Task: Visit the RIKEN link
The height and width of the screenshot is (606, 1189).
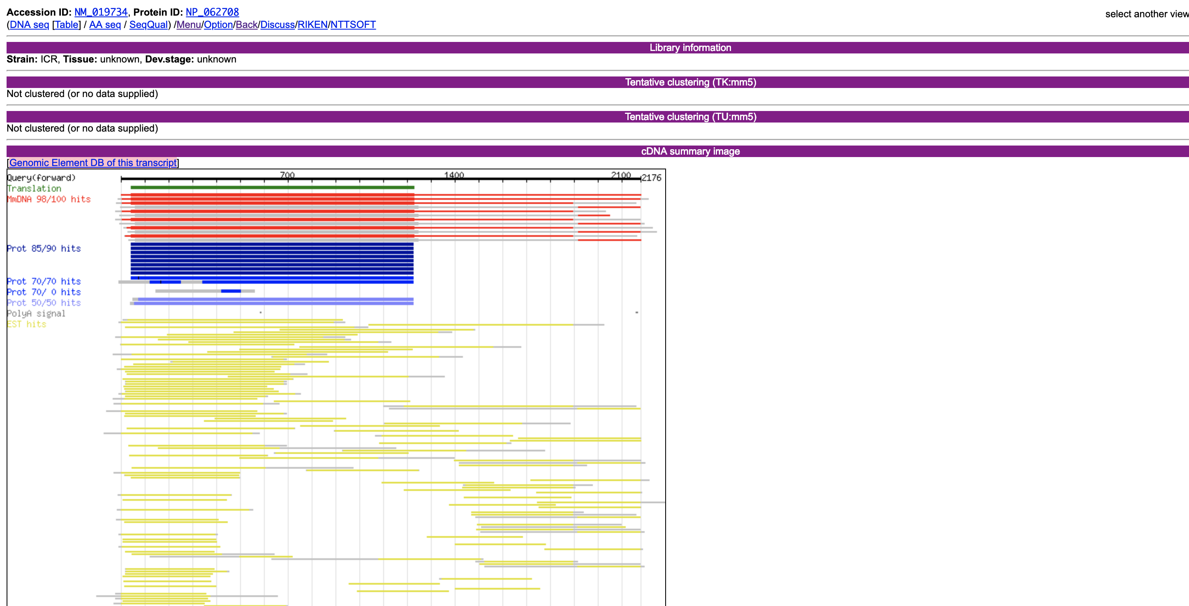Action: (x=312, y=24)
